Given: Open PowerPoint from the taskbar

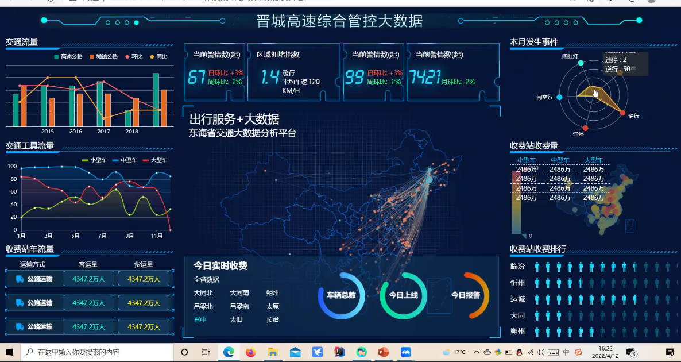Looking at the screenshot, I should click(x=384, y=352).
